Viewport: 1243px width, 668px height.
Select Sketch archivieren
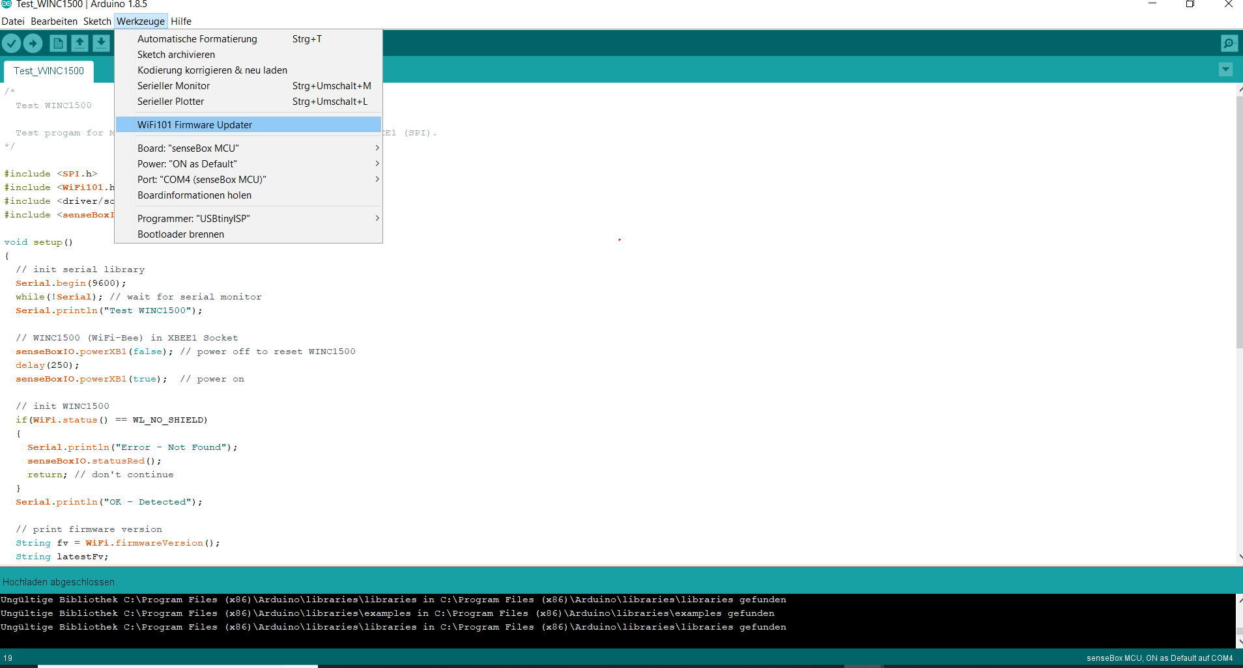point(248,55)
